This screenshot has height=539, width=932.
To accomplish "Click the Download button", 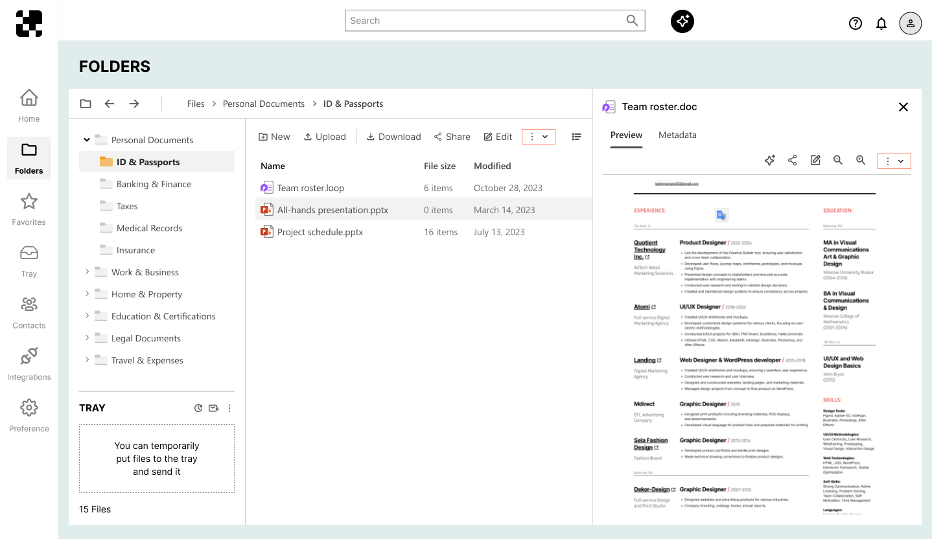I will tap(393, 137).
